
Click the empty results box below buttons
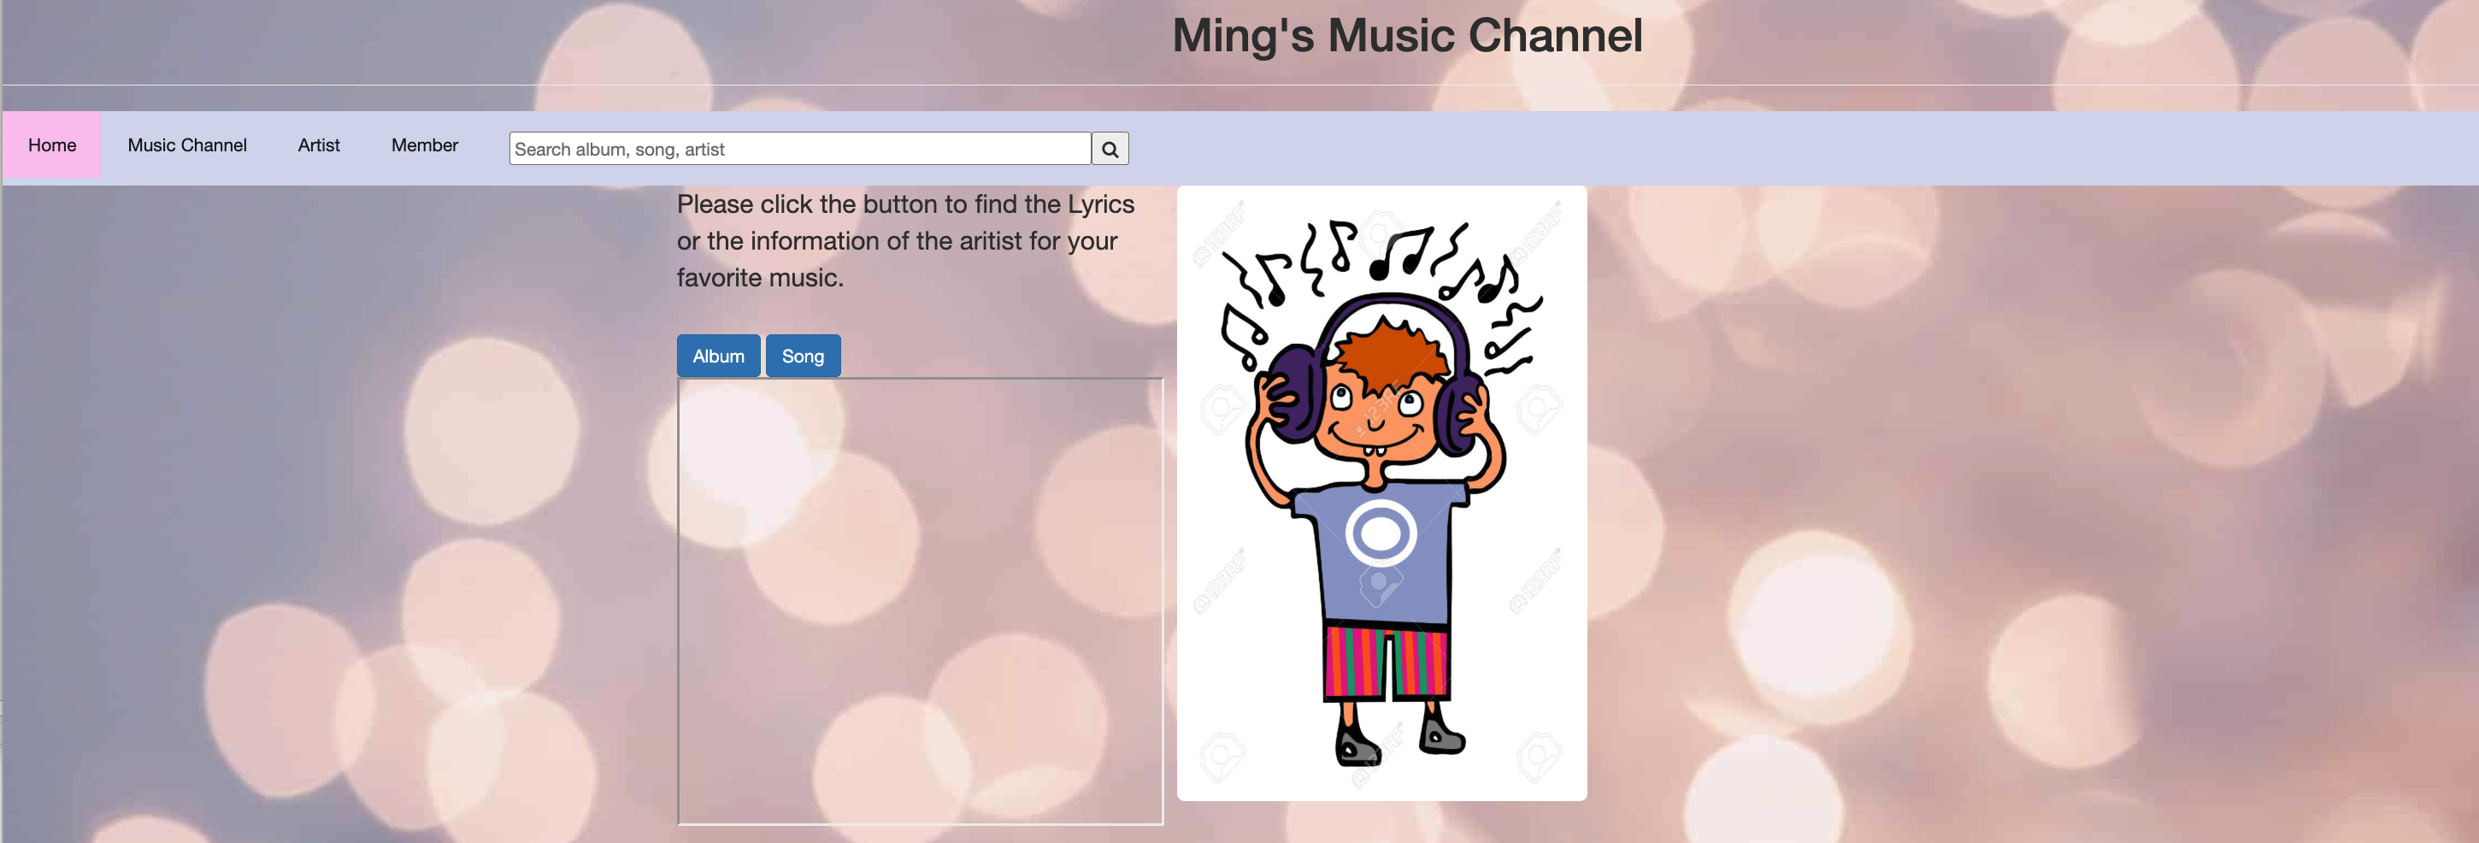920,601
